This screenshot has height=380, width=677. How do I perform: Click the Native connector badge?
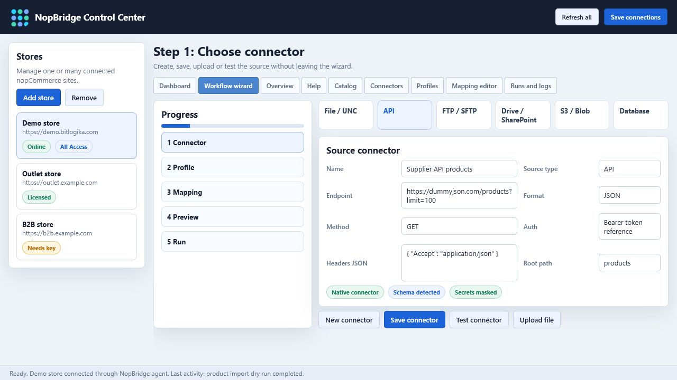[355, 292]
